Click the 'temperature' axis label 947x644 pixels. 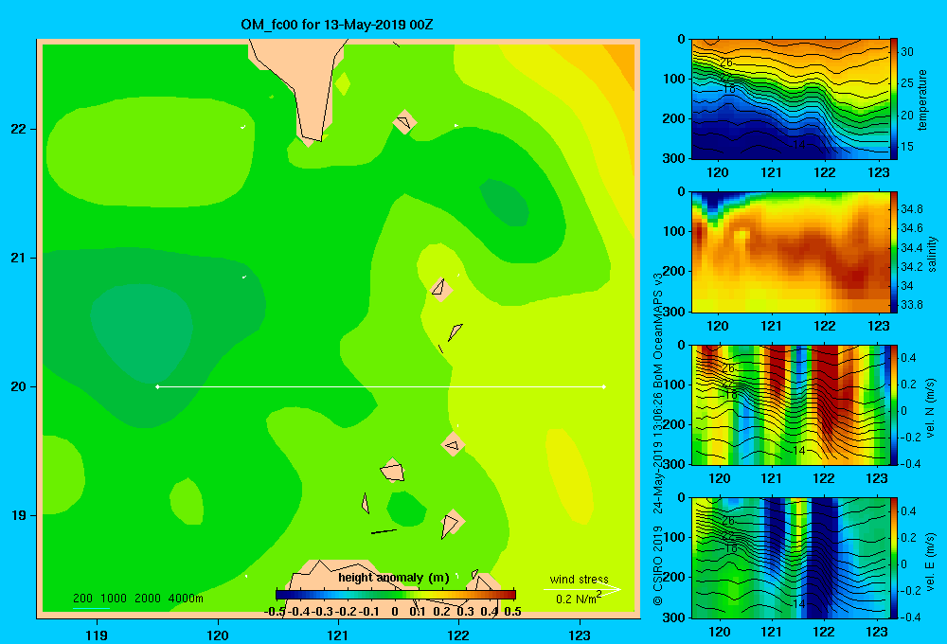[922, 99]
